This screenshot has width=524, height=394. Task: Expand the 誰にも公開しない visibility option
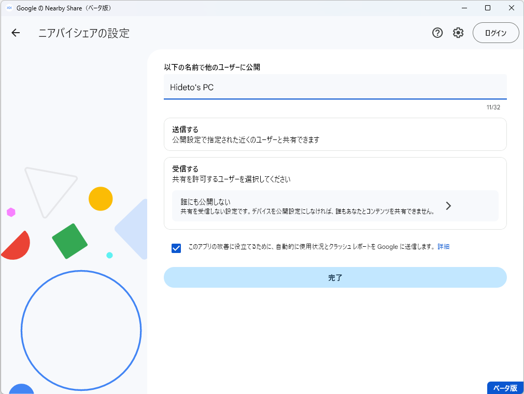pos(335,206)
